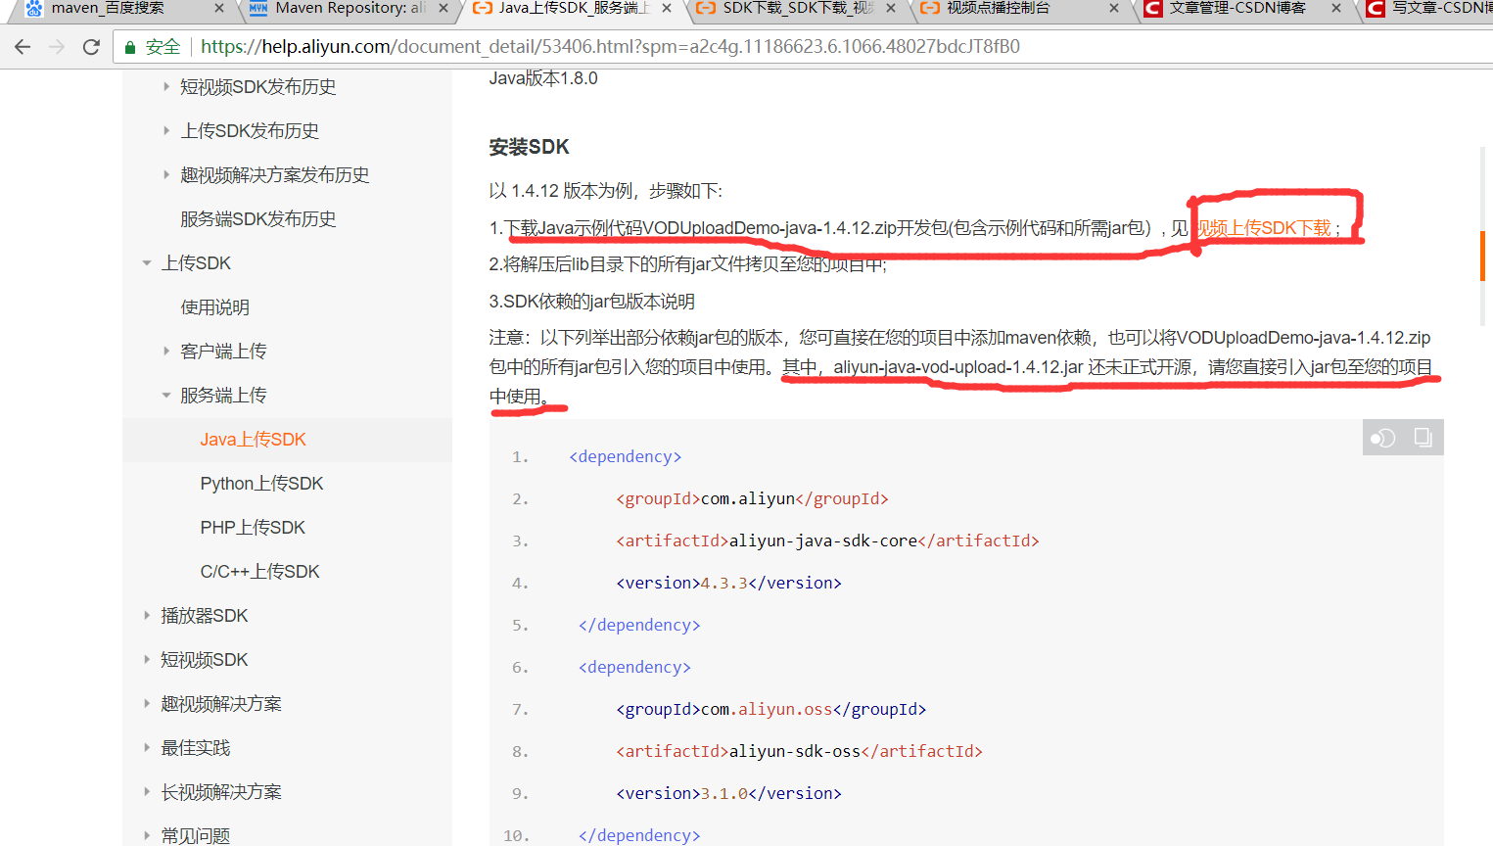Expand 播放器SDK arrow
Viewport: 1493px width, 846px height.
(147, 615)
